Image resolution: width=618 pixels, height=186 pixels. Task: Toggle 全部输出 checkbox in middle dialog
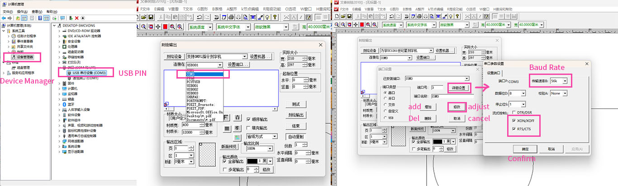225,161
